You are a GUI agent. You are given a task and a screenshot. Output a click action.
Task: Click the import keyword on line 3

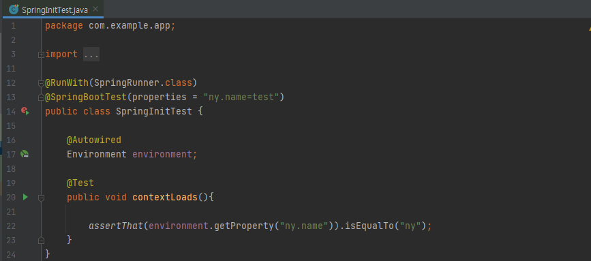(61, 54)
